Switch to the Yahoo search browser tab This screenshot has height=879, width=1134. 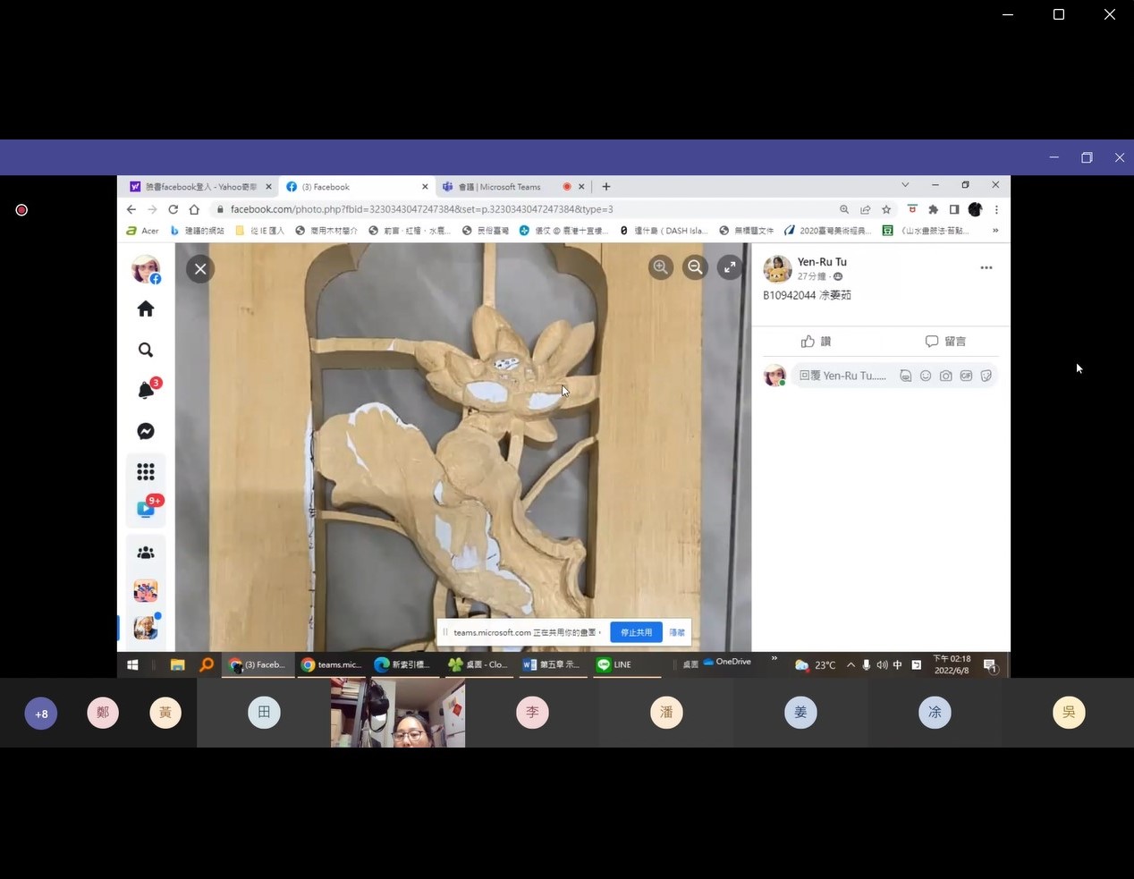pos(197,187)
